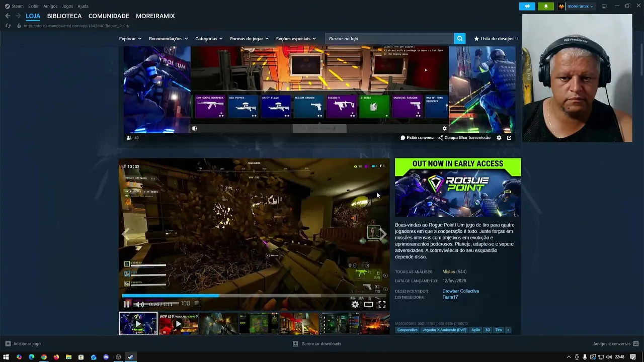
Task: Open the green notifications bell
Action: (x=546, y=7)
